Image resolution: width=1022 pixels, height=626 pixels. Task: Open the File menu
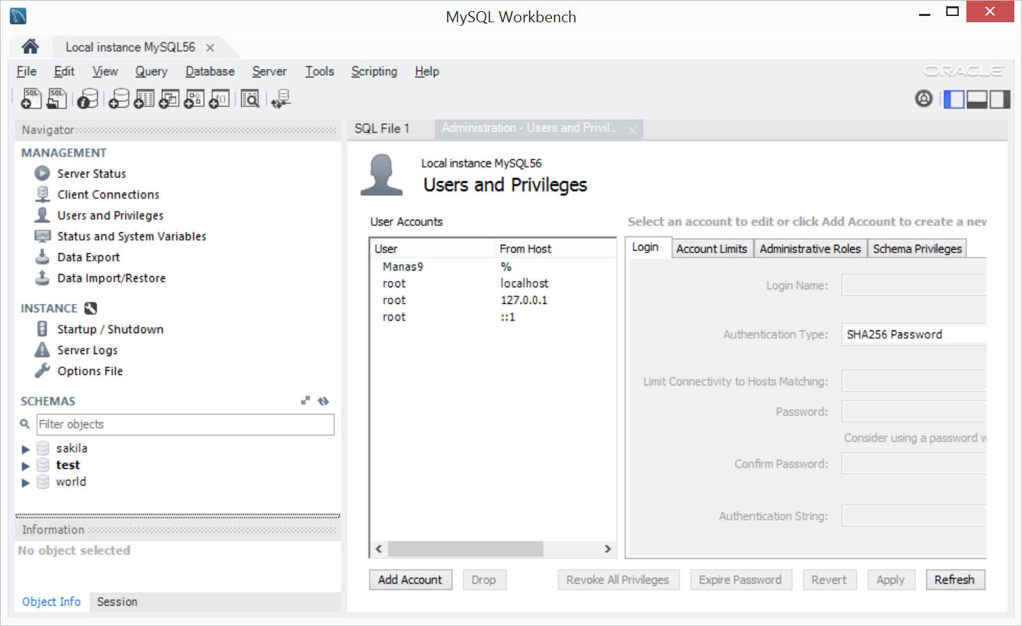click(x=26, y=71)
